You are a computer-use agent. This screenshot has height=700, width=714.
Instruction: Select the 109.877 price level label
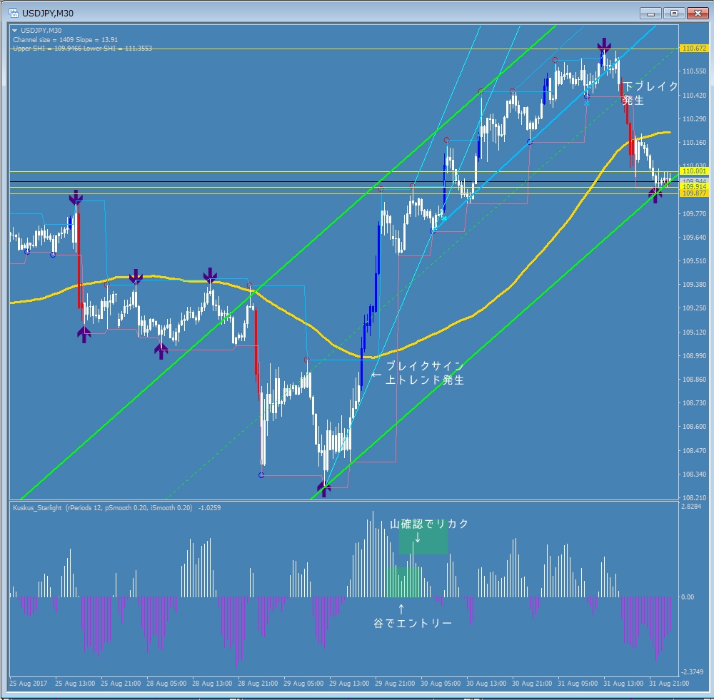693,193
